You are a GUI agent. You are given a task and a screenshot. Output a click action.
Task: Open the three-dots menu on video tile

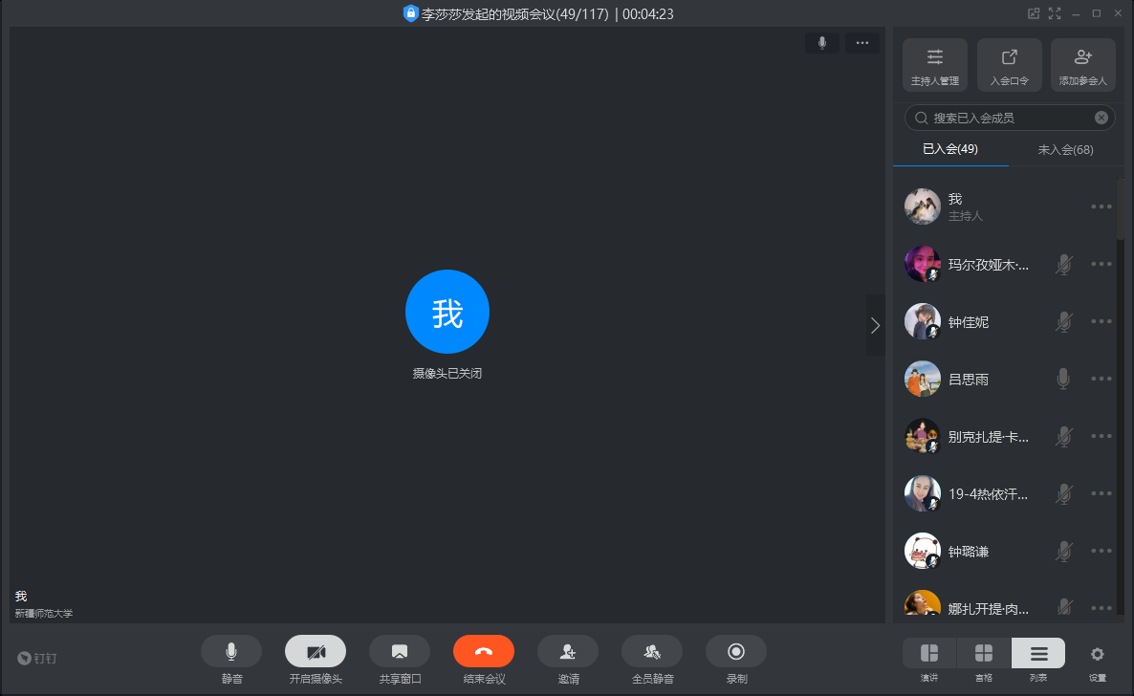tap(861, 43)
